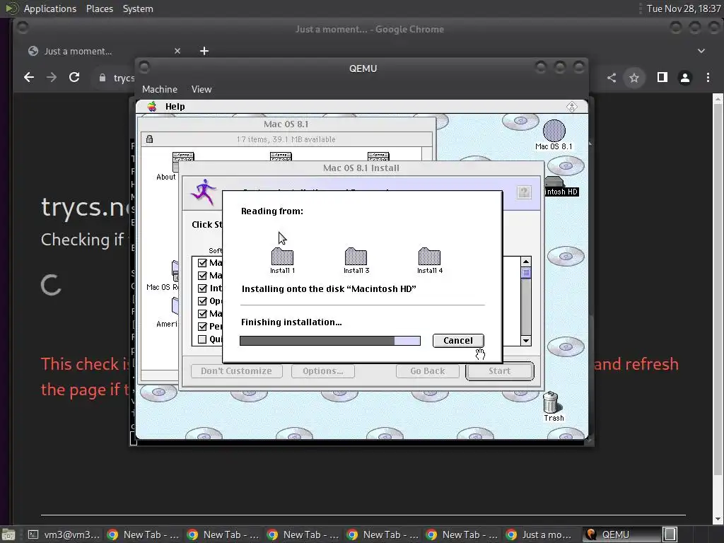Click the Go Back button

pos(428,370)
